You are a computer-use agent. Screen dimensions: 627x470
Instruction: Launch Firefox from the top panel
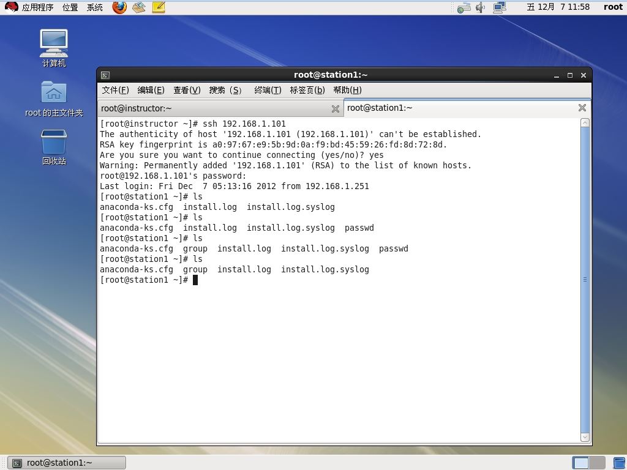119,7
